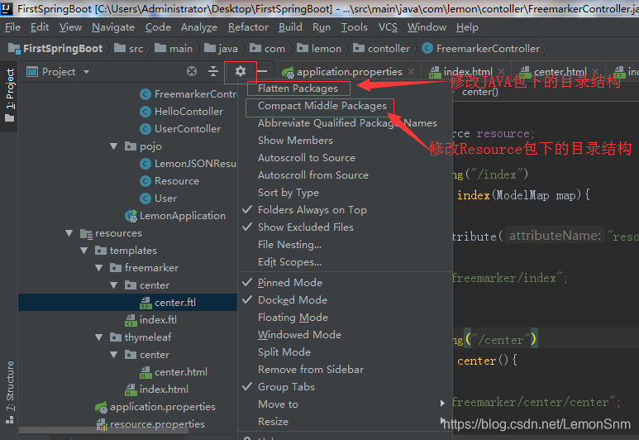Click File Nesting... menu entry
639x440 pixels.
(289, 245)
